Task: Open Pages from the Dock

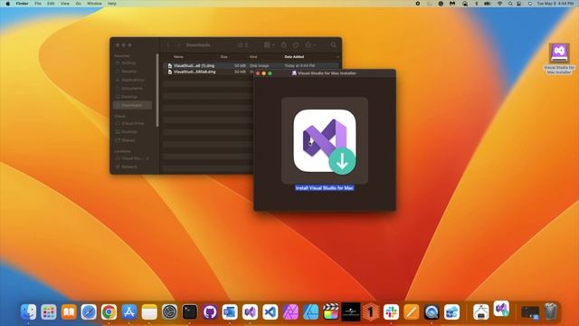Action: pos(411,312)
